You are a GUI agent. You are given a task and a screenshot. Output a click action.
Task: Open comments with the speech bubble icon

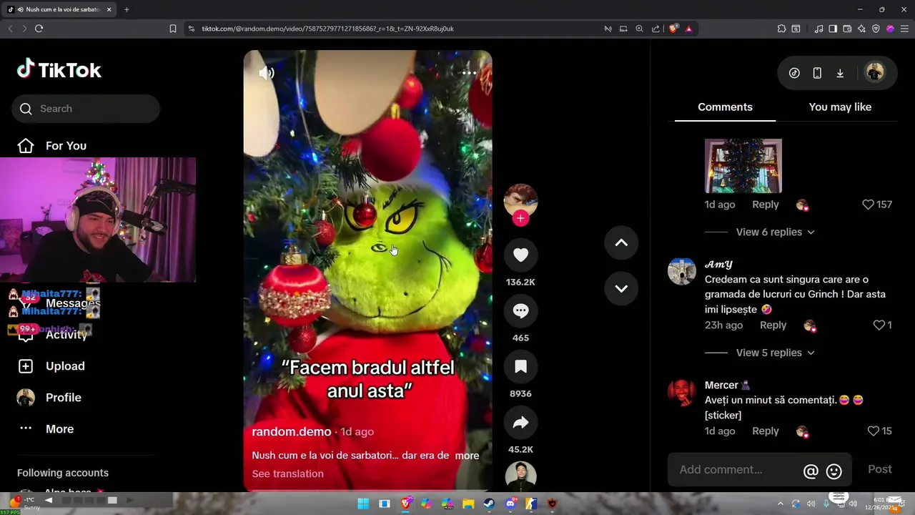click(520, 310)
